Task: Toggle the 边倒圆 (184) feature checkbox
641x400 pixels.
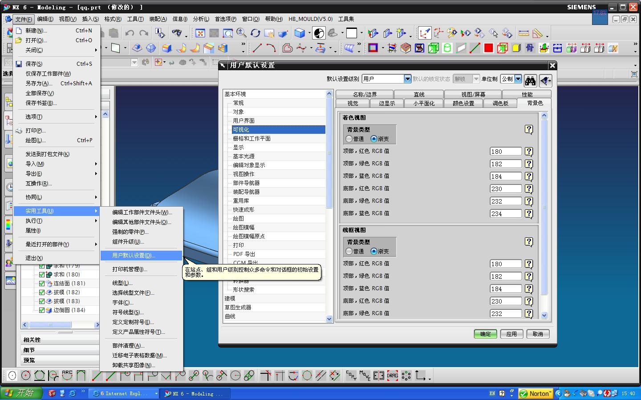Action: tap(42, 310)
